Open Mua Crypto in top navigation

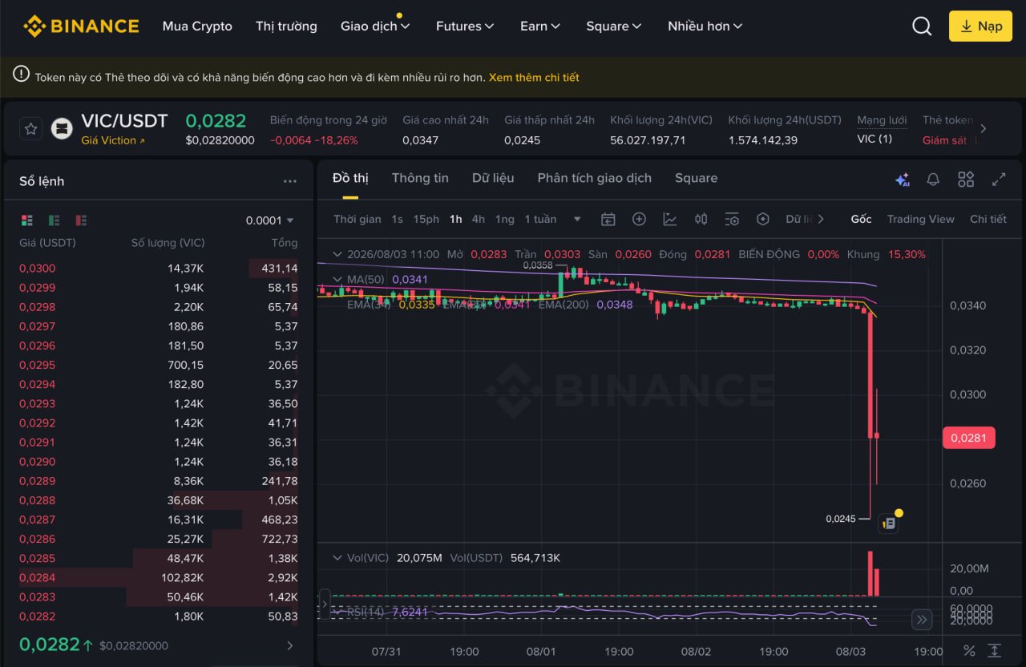coord(197,26)
